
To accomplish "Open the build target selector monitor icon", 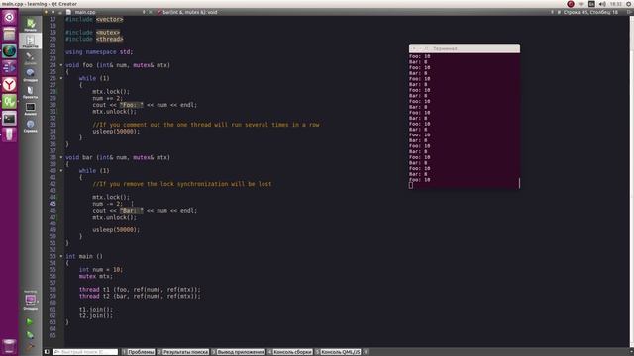I will [31, 301].
